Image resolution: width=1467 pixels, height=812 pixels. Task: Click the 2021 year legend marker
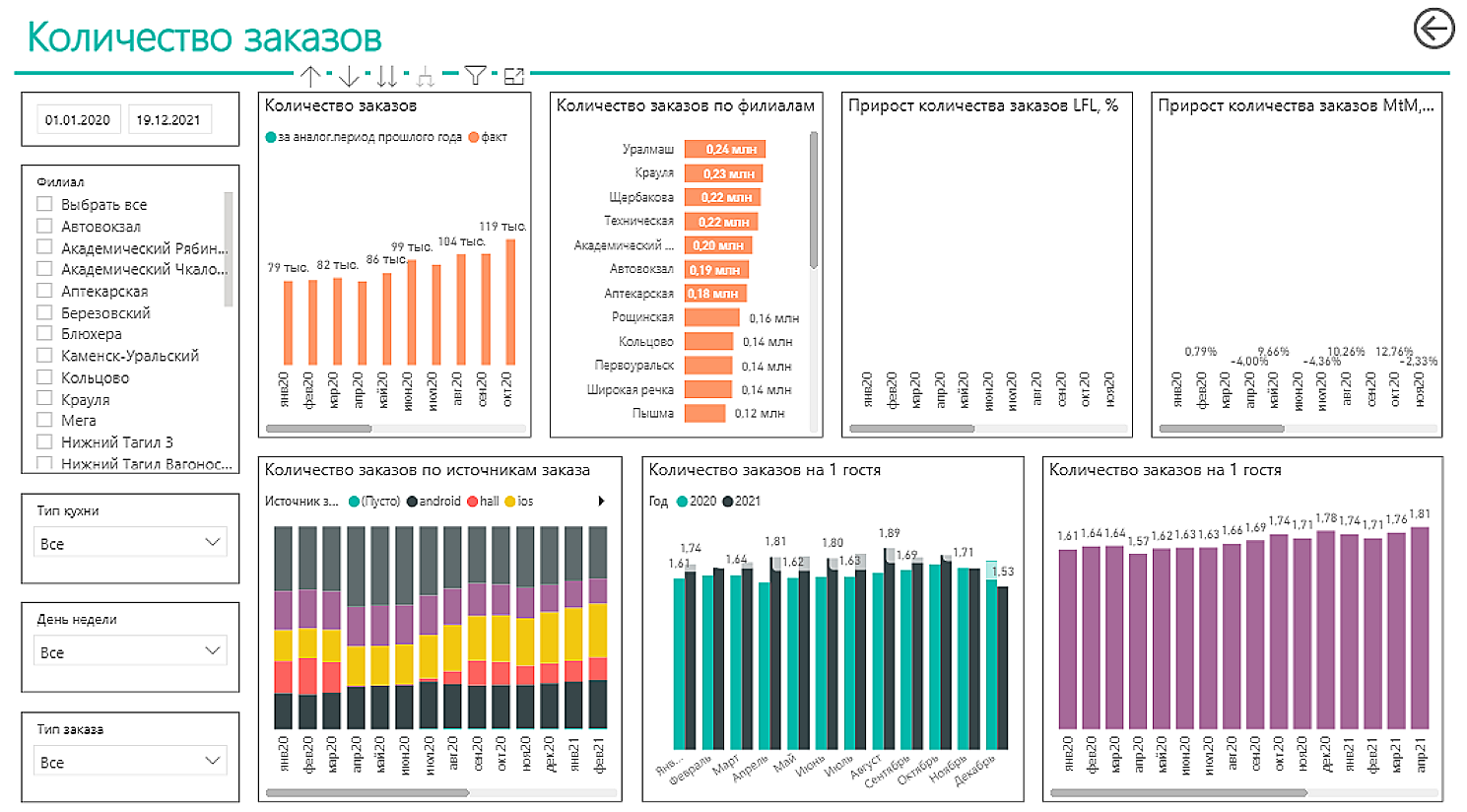tap(728, 502)
